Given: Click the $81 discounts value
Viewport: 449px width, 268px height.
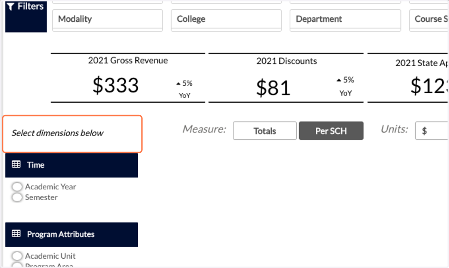Looking at the screenshot, I should tap(274, 88).
